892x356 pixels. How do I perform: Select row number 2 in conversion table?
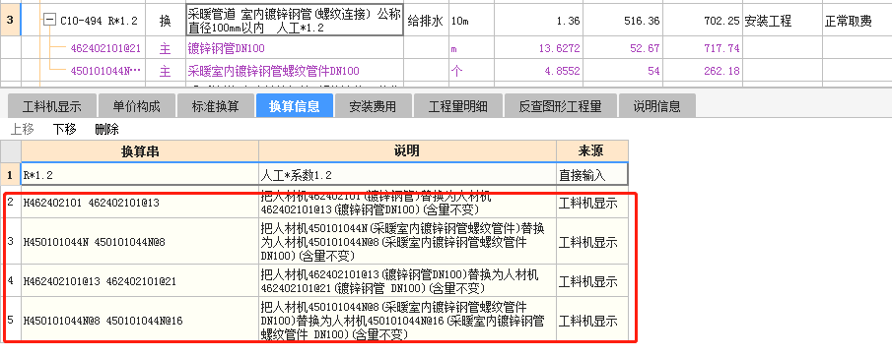(10, 204)
